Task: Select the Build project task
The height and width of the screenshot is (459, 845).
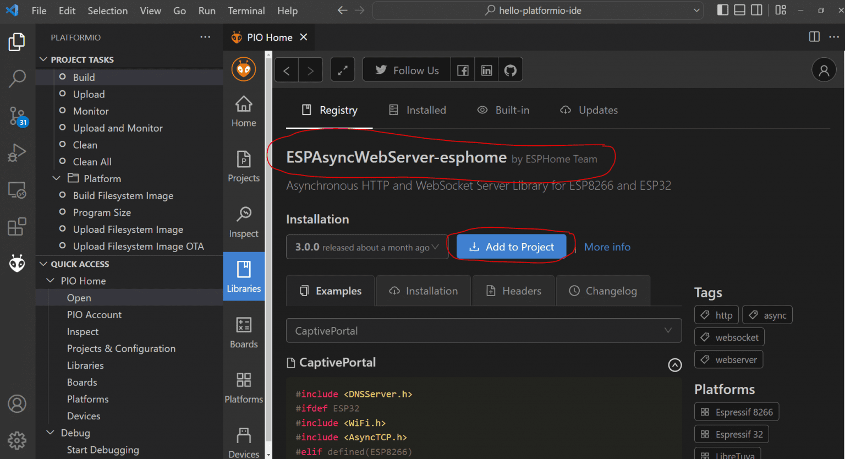Action: click(x=84, y=77)
